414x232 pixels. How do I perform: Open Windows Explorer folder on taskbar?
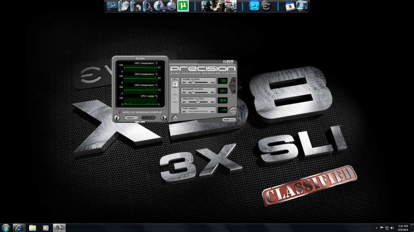tap(32, 228)
